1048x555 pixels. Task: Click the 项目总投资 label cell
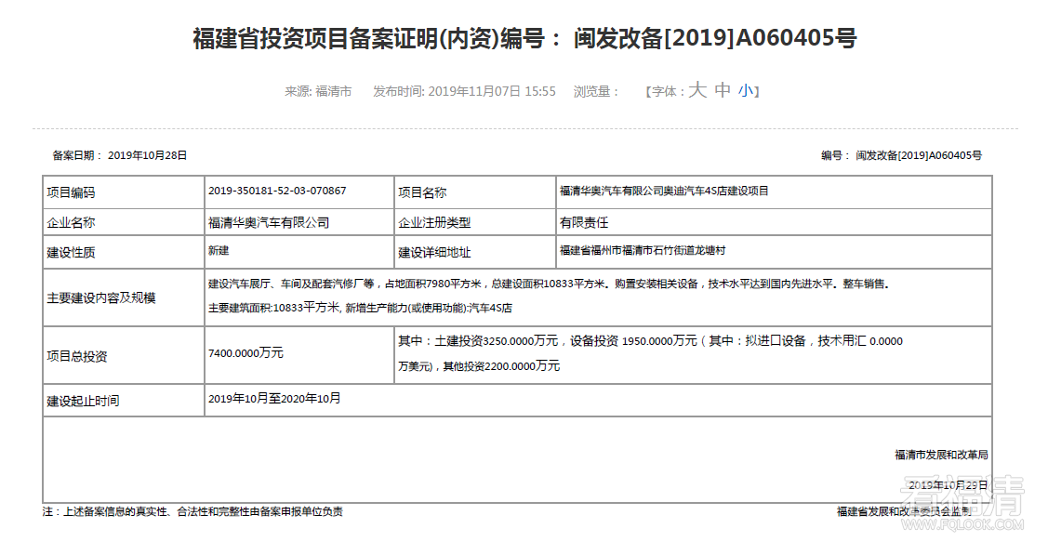click(124, 355)
